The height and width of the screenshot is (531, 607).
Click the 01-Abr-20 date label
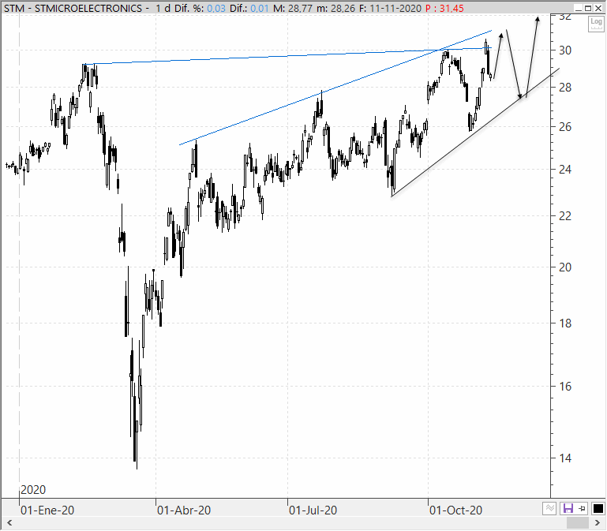pyautogui.click(x=184, y=510)
